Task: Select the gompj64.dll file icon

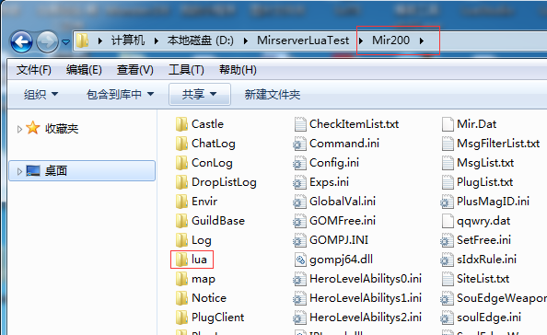Action: coord(300,260)
